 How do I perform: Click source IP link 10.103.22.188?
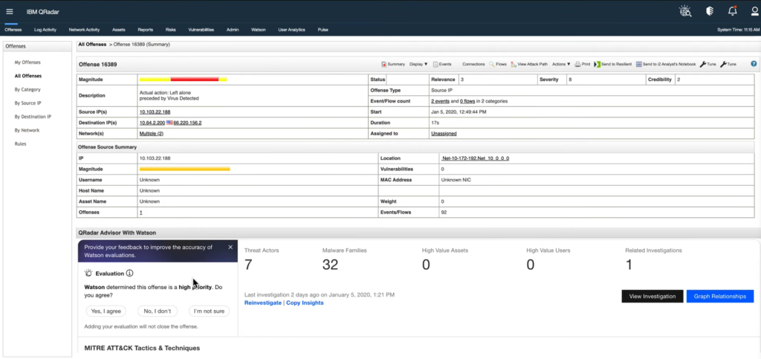click(155, 112)
